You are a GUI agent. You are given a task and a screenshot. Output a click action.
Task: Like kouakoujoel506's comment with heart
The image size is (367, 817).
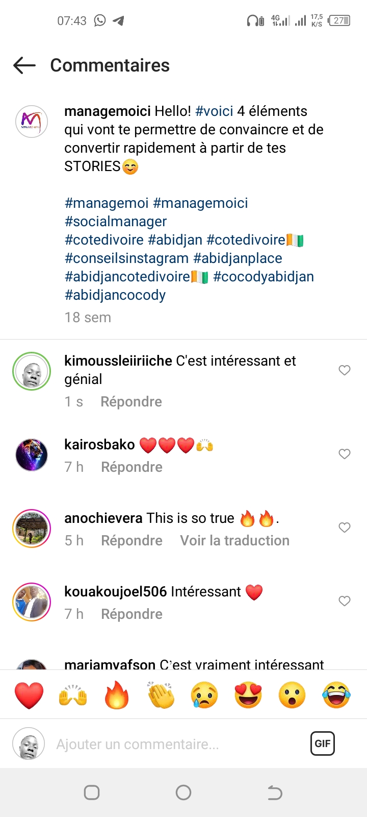tap(345, 601)
